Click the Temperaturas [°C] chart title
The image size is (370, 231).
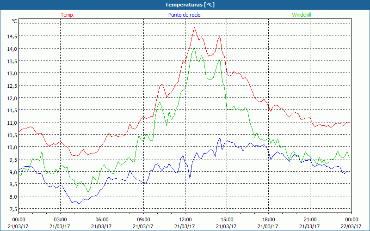point(190,5)
